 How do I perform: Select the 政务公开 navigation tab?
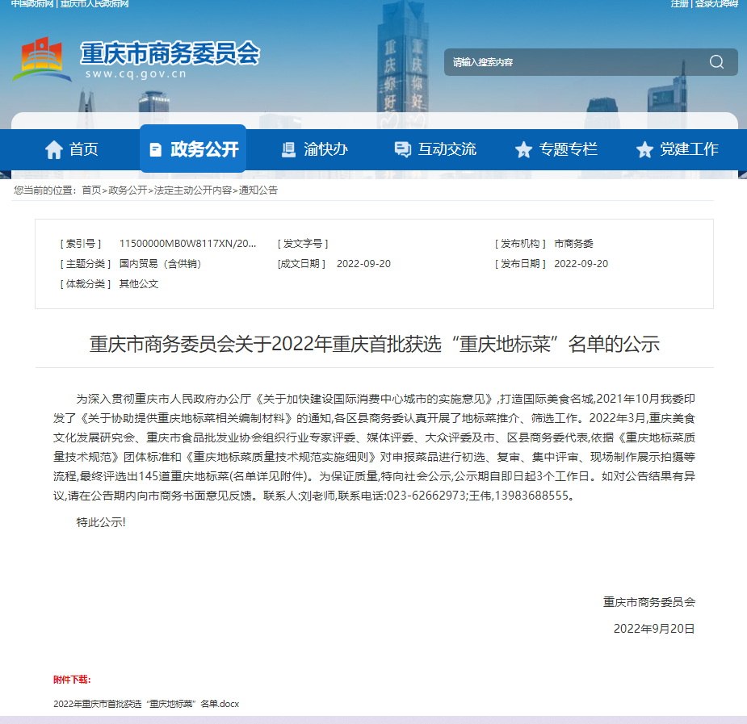[x=193, y=149]
